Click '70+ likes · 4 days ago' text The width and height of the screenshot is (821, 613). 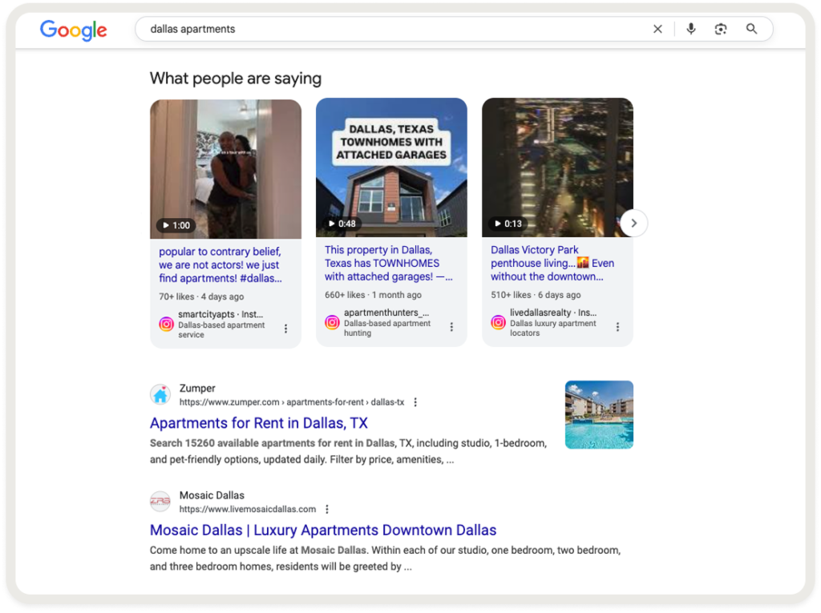point(201,296)
